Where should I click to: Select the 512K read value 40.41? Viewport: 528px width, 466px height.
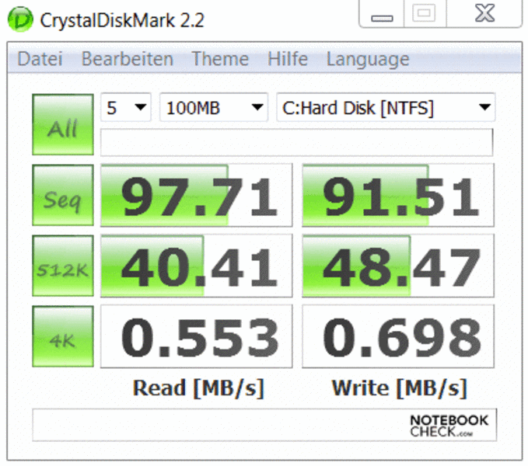coord(196,266)
